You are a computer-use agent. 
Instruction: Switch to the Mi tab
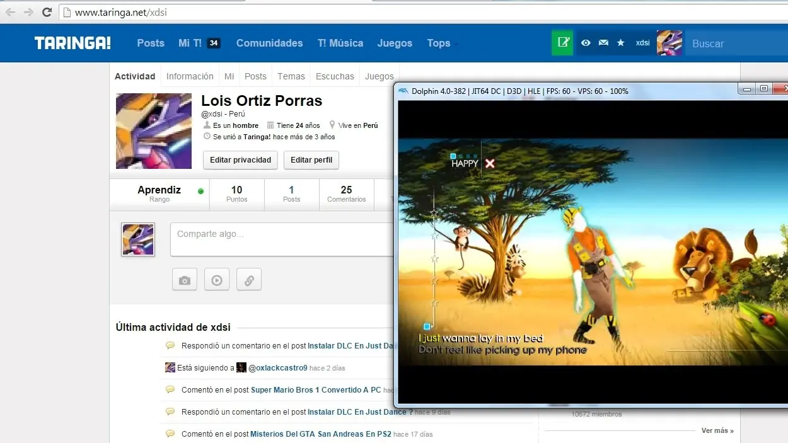pos(229,76)
